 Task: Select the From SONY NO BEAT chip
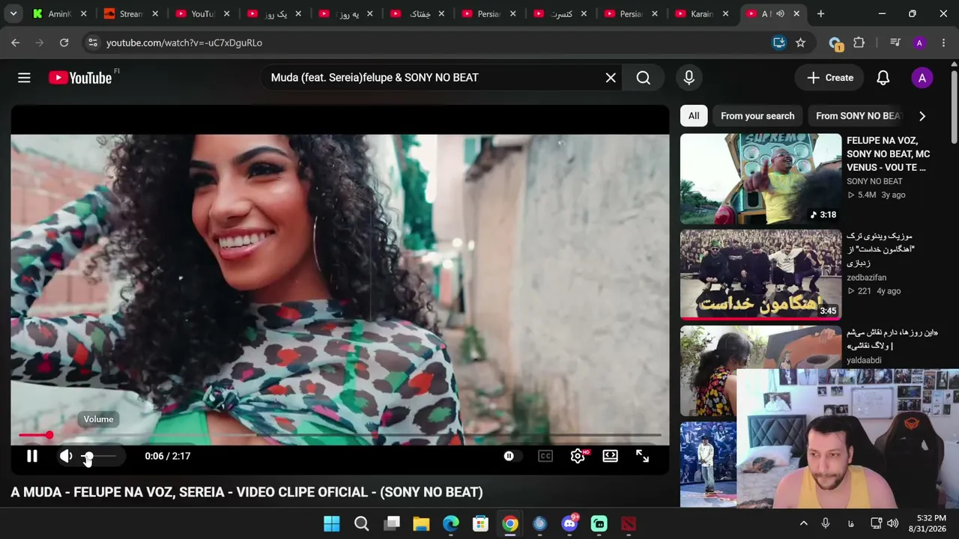859,116
